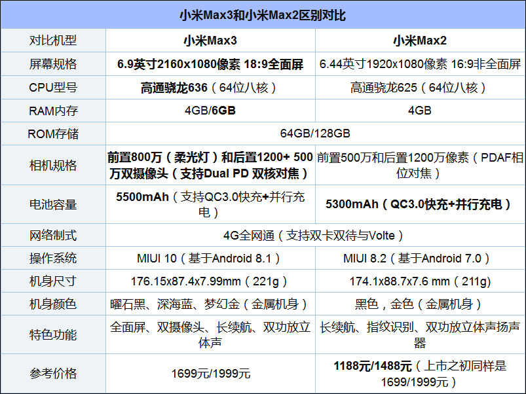Image resolution: width=526 pixels, height=394 pixels.
Task: Select the 对比机型 row label
Action: (x=53, y=41)
